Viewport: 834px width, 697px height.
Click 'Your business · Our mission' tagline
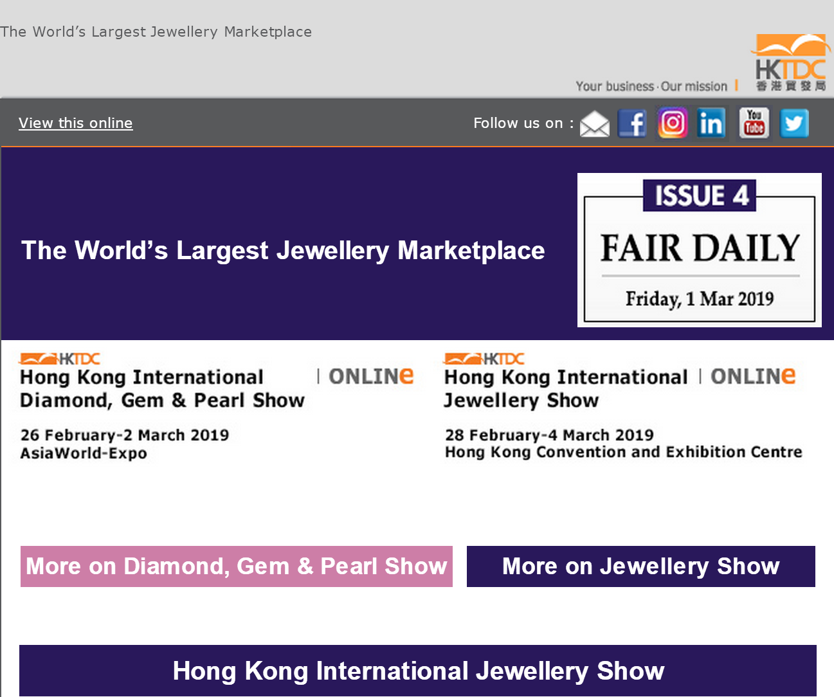pyautogui.click(x=651, y=86)
